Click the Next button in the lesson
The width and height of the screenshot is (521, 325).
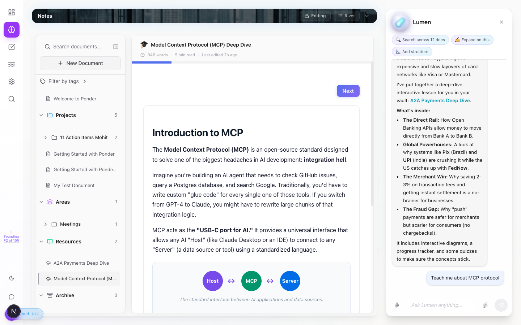tap(348, 91)
